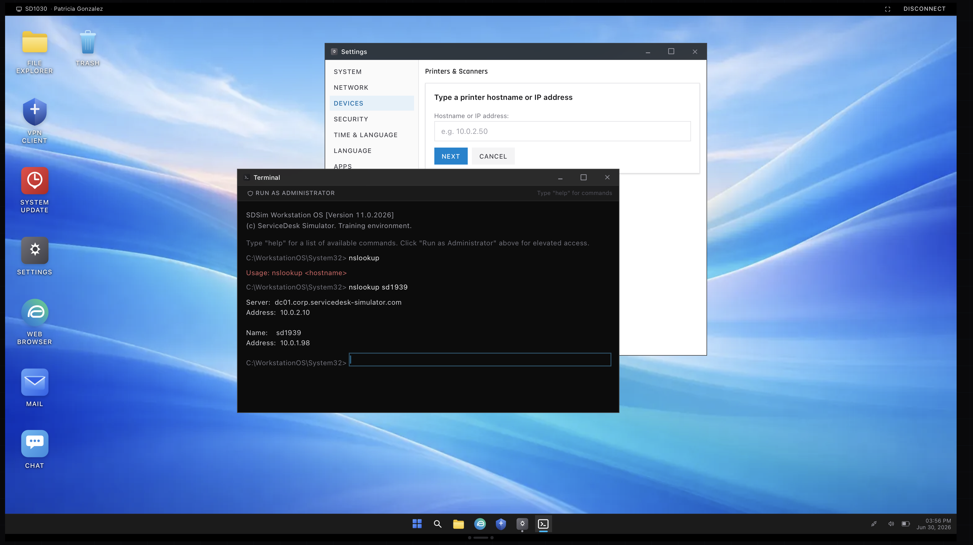Click the network status tray icon
This screenshot has width=973, height=545.
(x=874, y=524)
